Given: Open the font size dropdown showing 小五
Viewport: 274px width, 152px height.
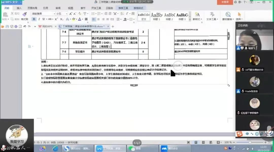Looking at the screenshot, I should click(x=66, y=14).
